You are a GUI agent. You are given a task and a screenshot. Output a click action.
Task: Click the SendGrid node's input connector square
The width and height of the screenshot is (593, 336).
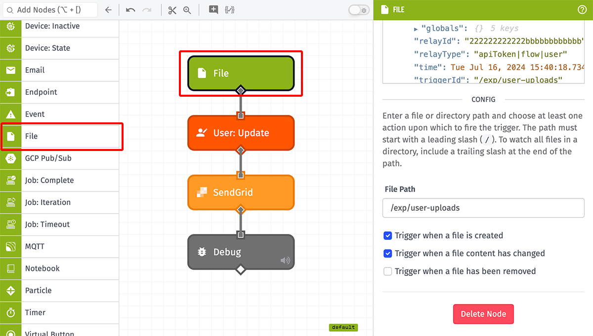point(241,175)
